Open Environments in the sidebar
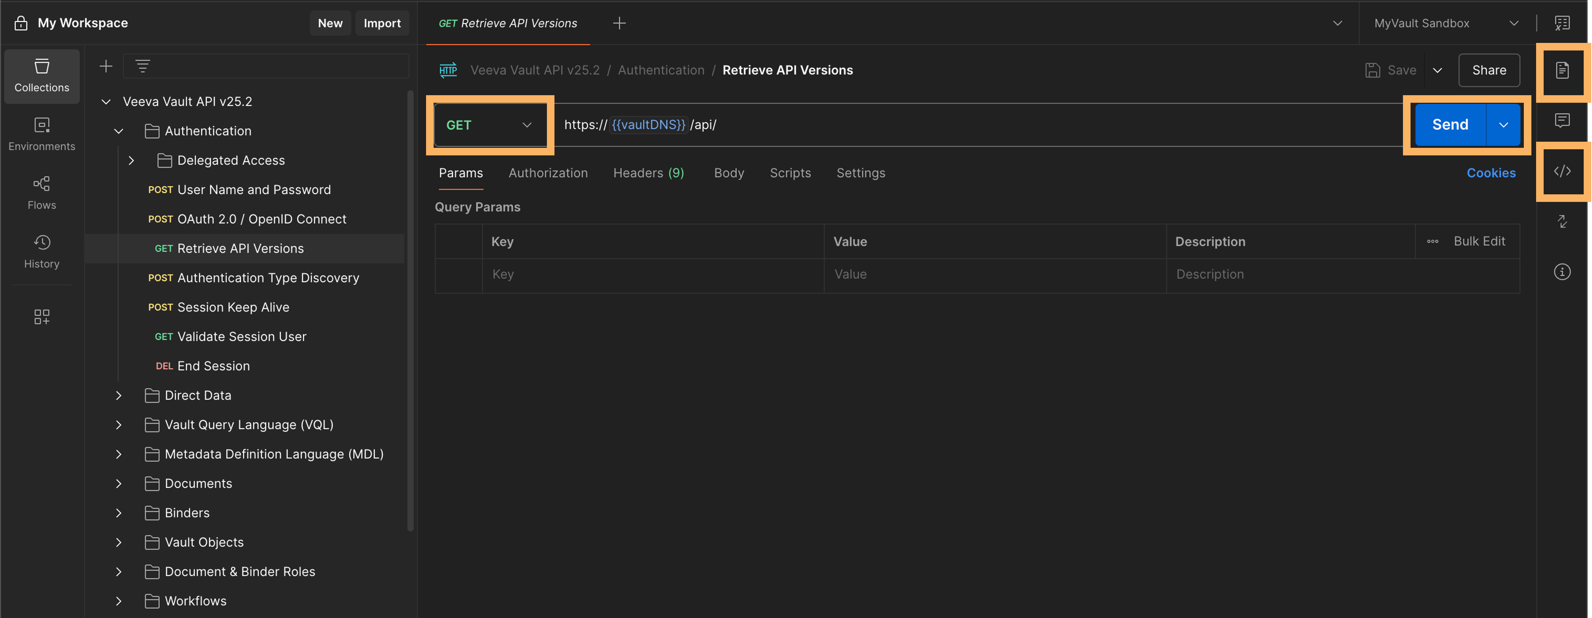This screenshot has height=618, width=1592. point(41,134)
